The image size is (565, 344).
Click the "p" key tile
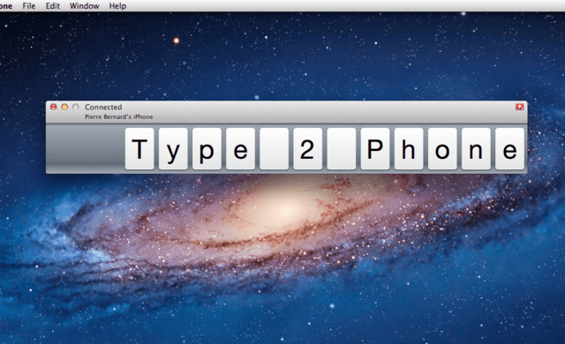[x=207, y=148]
